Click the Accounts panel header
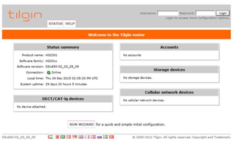233x147 pixels. (x=169, y=47)
